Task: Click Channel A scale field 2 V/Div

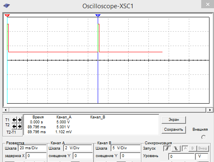Action: pos(78,148)
